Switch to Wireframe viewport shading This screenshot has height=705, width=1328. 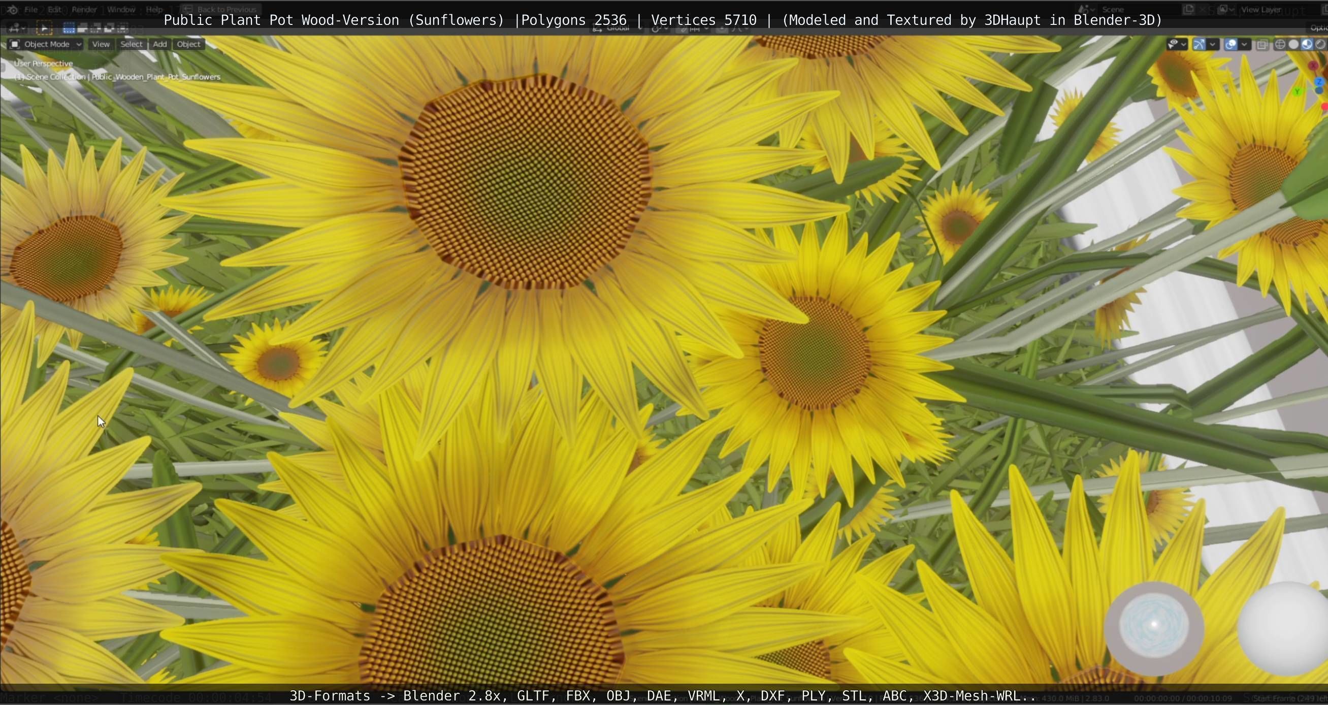point(1280,44)
